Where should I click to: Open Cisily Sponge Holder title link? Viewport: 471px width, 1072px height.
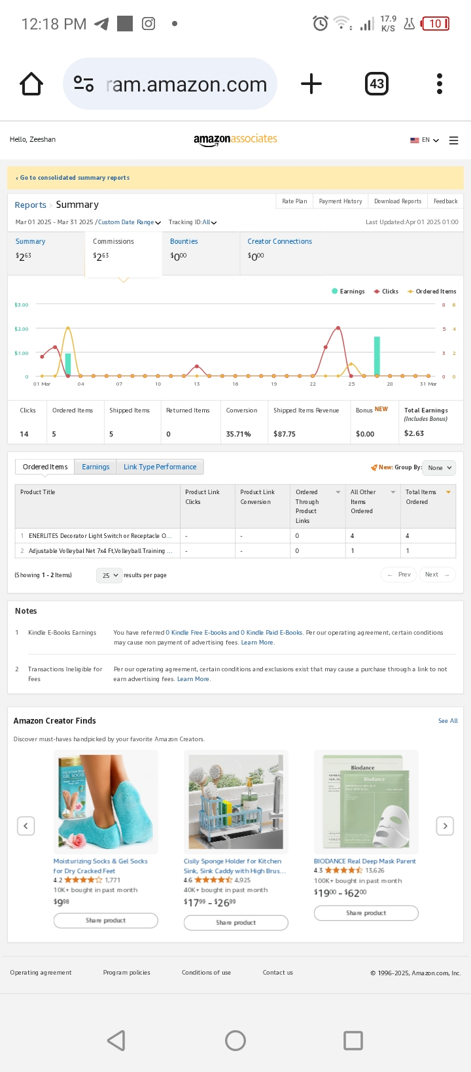[x=235, y=866]
